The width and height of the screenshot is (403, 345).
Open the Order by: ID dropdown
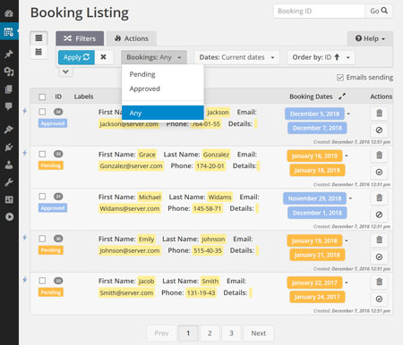click(x=321, y=57)
